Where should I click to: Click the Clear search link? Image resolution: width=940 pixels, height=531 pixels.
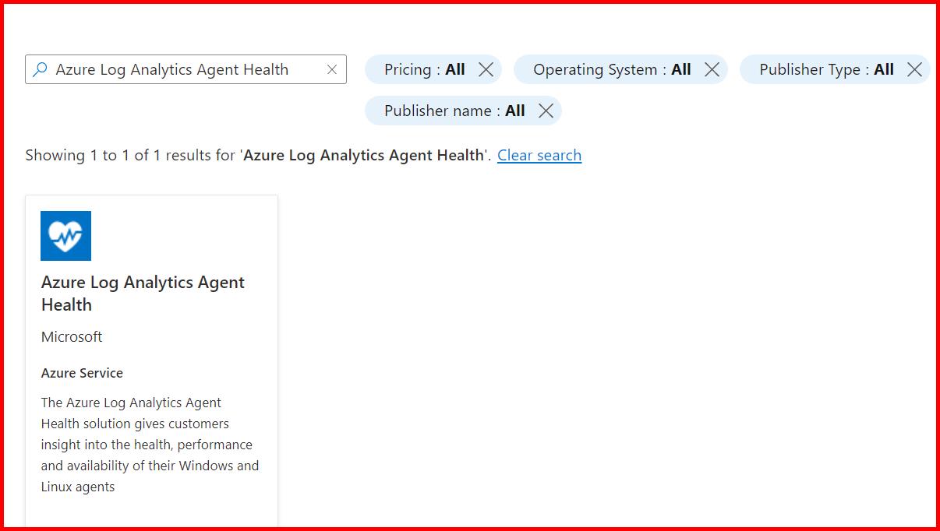[x=539, y=155]
